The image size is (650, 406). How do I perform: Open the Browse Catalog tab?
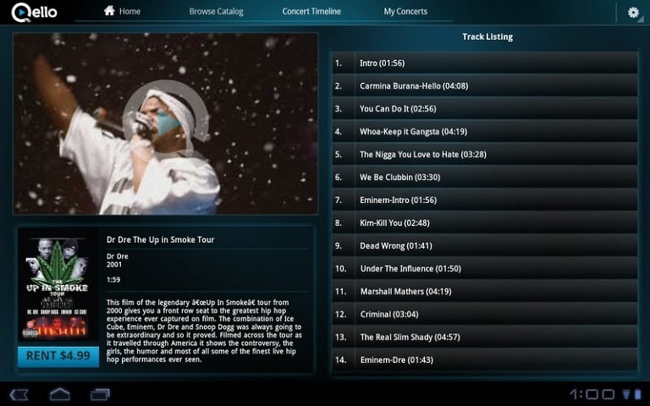click(216, 12)
